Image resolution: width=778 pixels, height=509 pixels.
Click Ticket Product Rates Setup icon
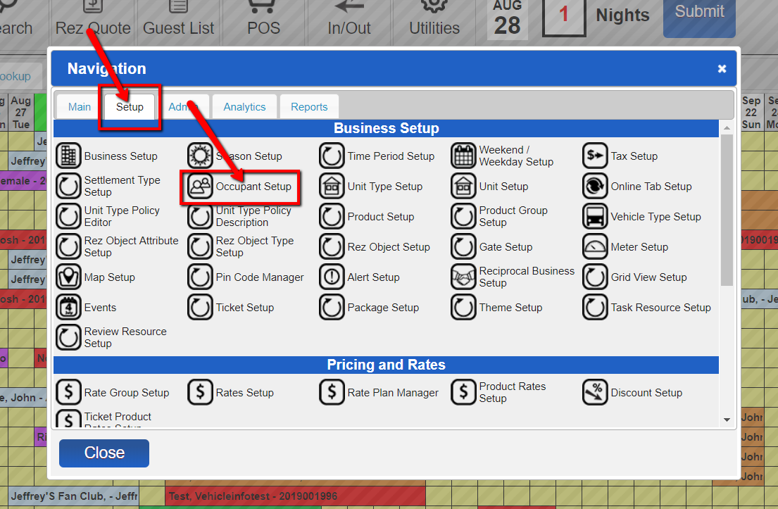[x=68, y=419]
